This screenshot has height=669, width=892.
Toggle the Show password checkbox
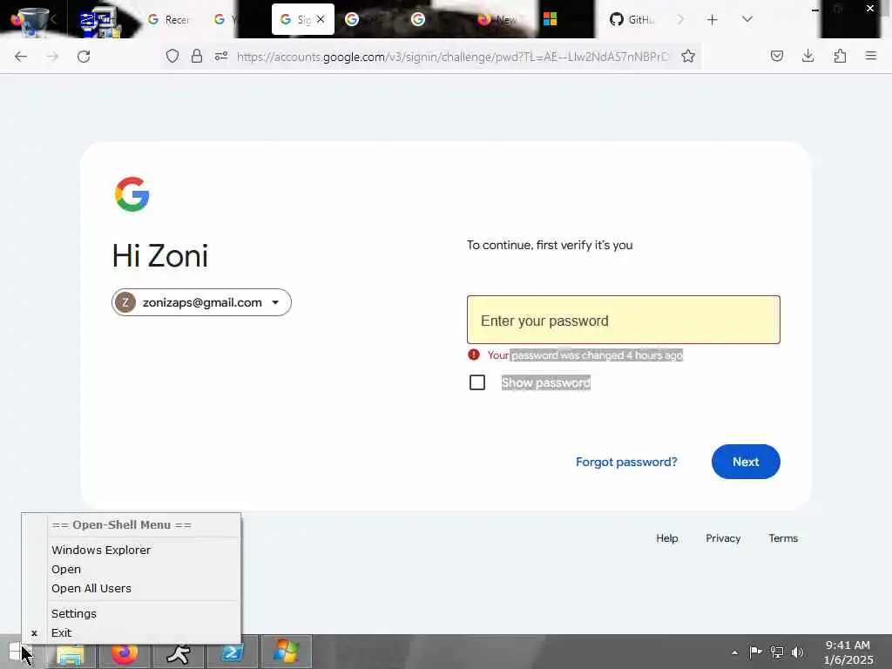477,382
